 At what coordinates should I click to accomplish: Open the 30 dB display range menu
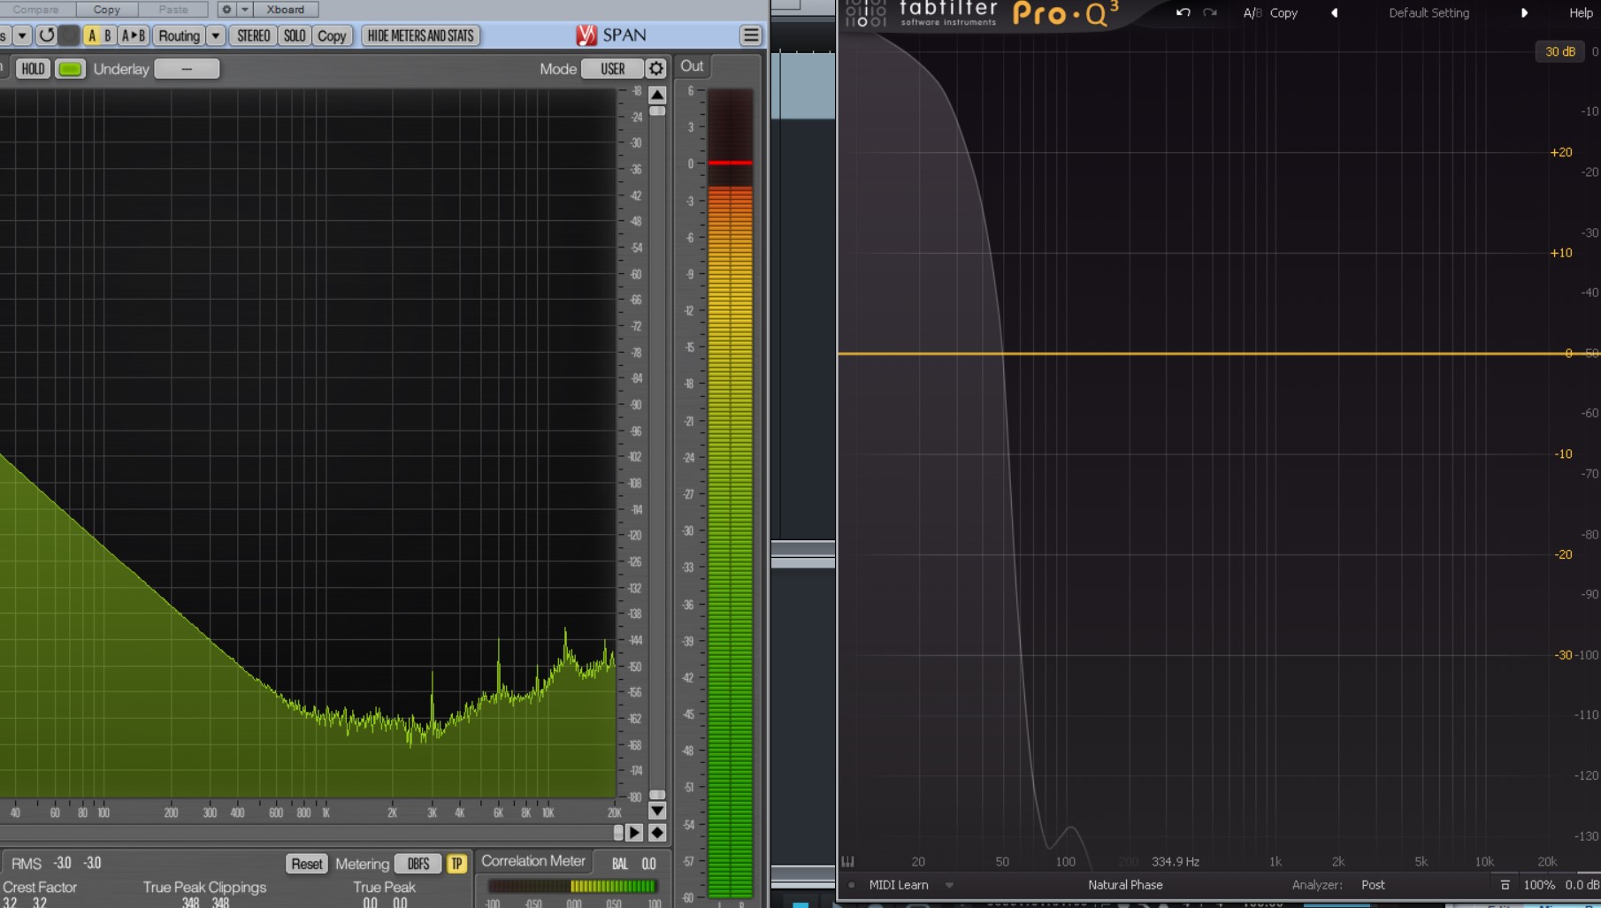1560,51
